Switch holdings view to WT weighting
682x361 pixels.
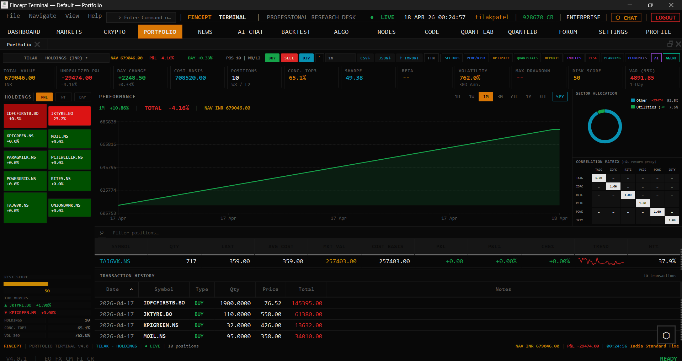point(63,97)
